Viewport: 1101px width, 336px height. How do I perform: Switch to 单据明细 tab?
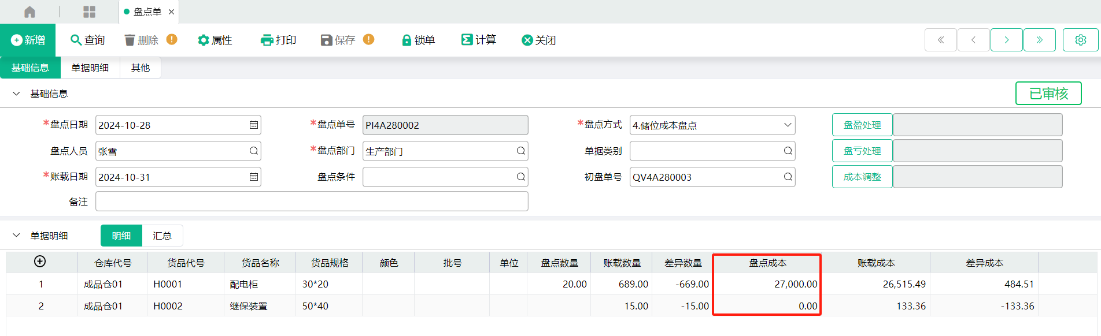click(90, 68)
